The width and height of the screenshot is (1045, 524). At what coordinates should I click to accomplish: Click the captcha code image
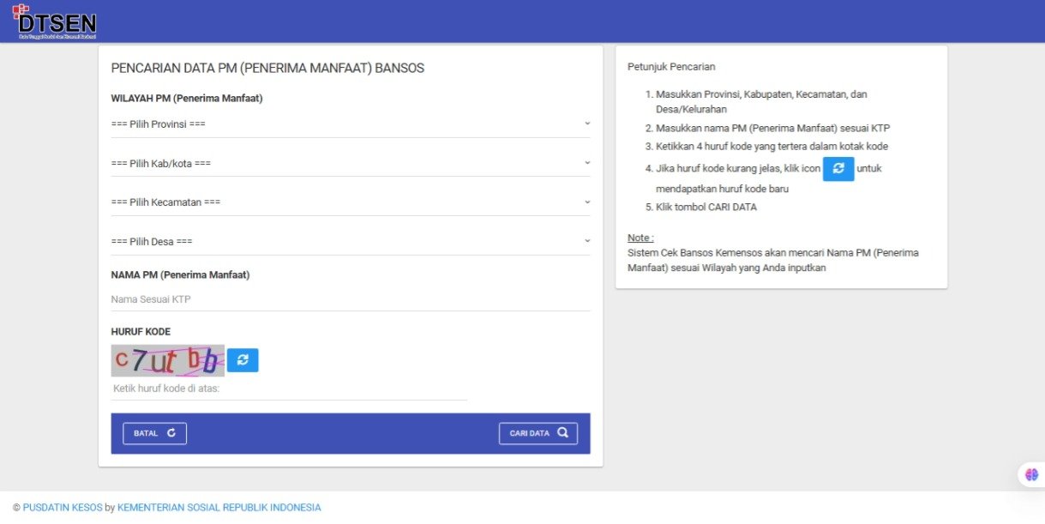(x=168, y=361)
